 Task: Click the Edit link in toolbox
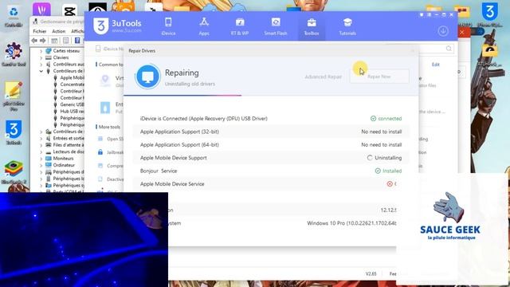tap(436, 65)
